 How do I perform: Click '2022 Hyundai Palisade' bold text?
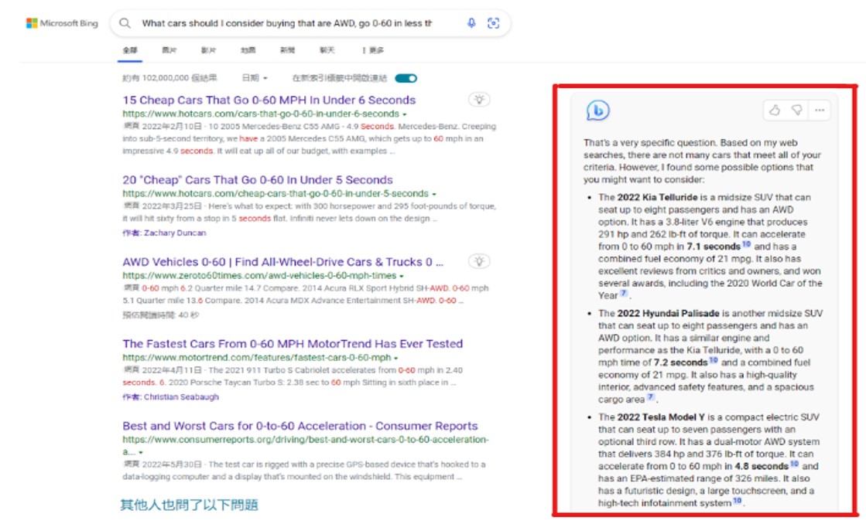pyautogui.click(x=668, y=313)
